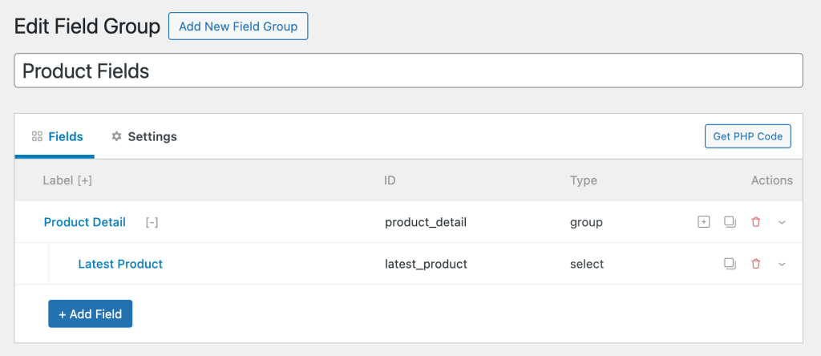Click the latest_product ID text
The image size is (821, 356).
[x=426, y=264]
